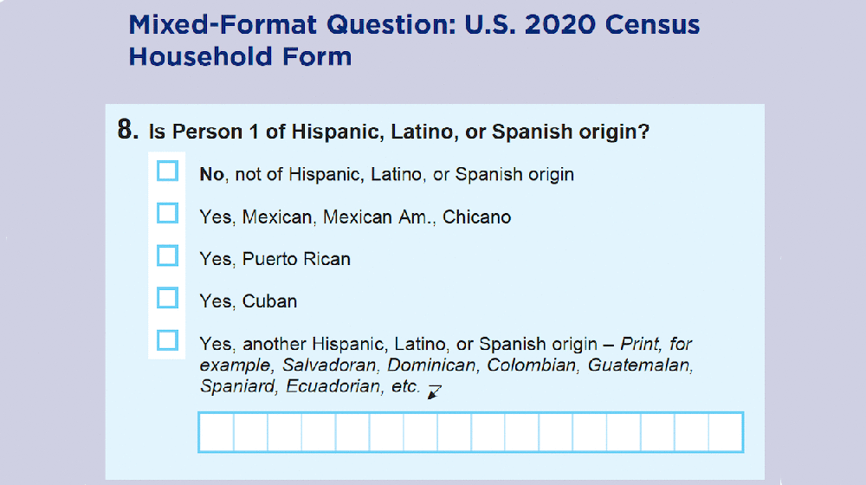Click the last write-in letter box

(725, 432)
